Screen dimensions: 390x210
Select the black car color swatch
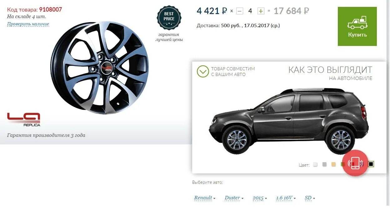pos(371,164)
